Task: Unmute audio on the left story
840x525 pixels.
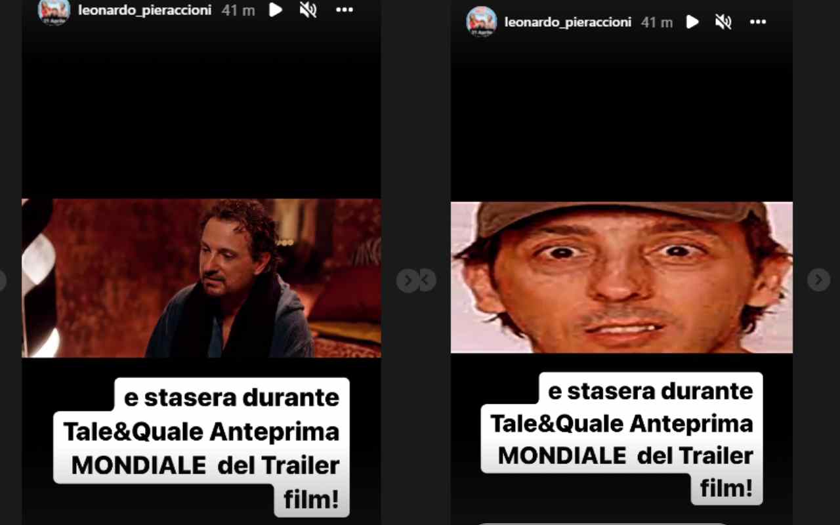Action: pyautogui.click(x=308, y=10)
